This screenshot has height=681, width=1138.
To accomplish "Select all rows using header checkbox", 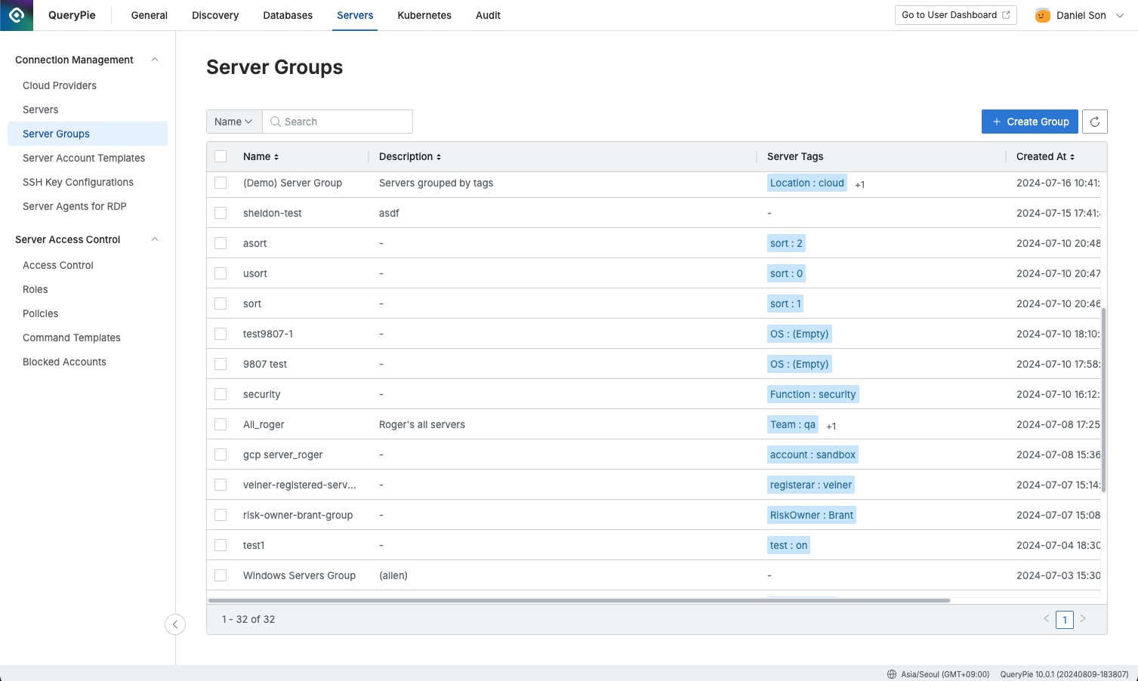I will pos(221,156).
